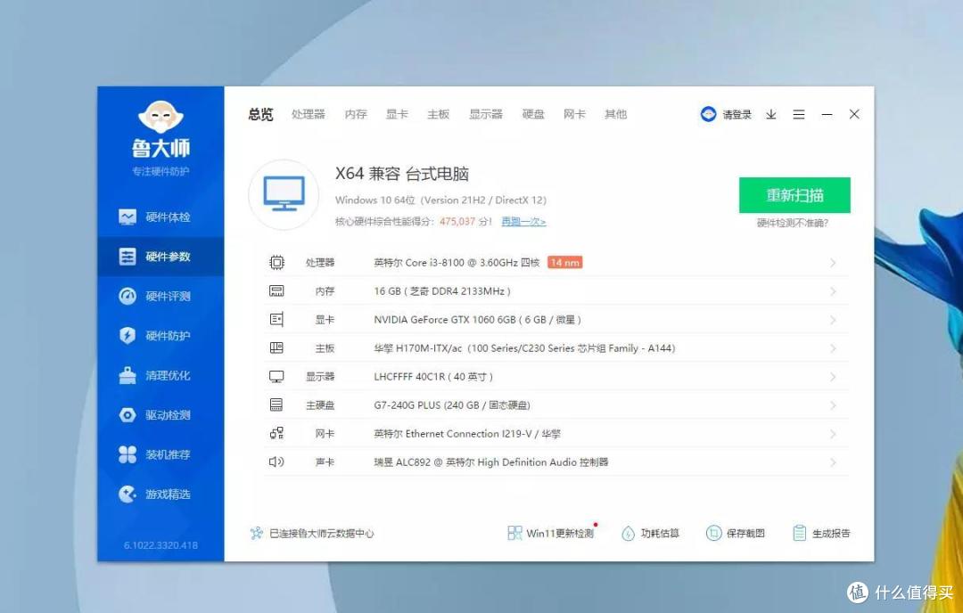Minimize the 鲁大师 window
Image resolution: width=963 pixels, height=613 pixels.
pos(827,114)
